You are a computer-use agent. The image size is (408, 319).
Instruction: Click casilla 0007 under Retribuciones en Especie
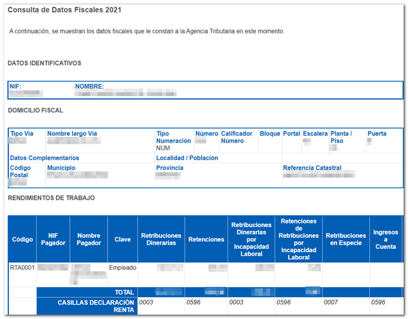point(331,303)
